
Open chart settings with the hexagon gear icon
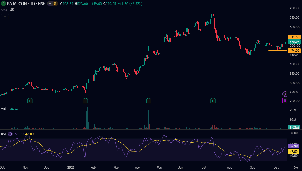(x=296, y=167)
